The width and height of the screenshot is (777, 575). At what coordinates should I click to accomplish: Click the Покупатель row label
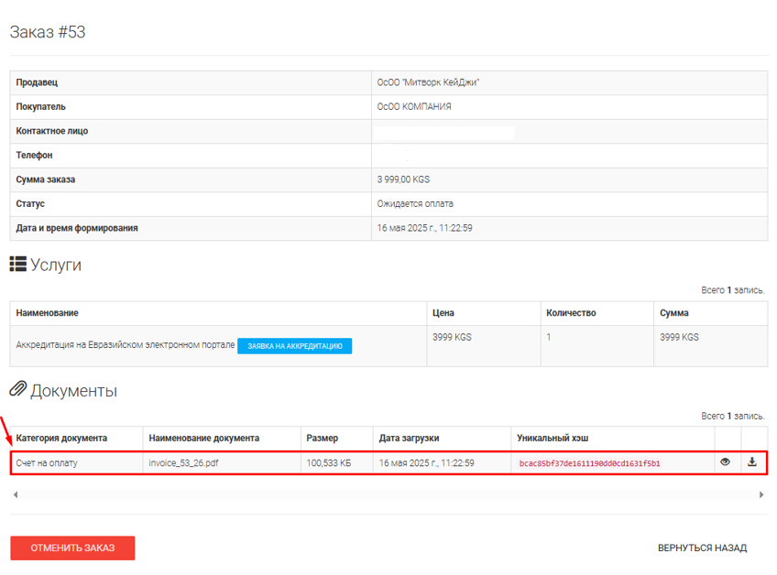coord(40,106)
